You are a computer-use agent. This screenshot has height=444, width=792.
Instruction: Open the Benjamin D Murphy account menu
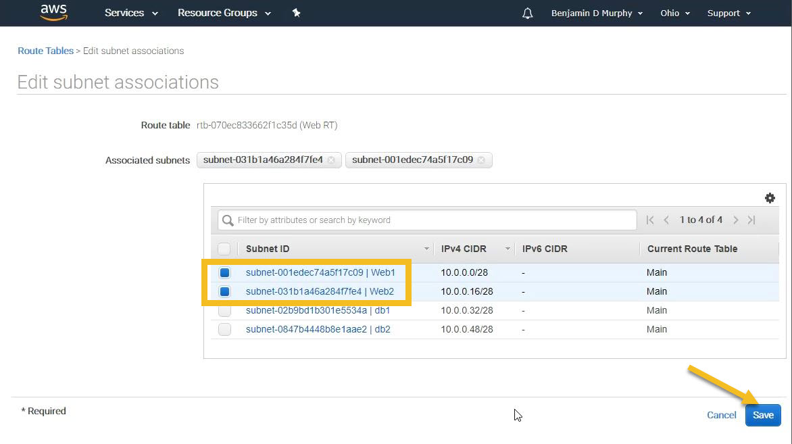pyautogui.click(x=597, y=13)
